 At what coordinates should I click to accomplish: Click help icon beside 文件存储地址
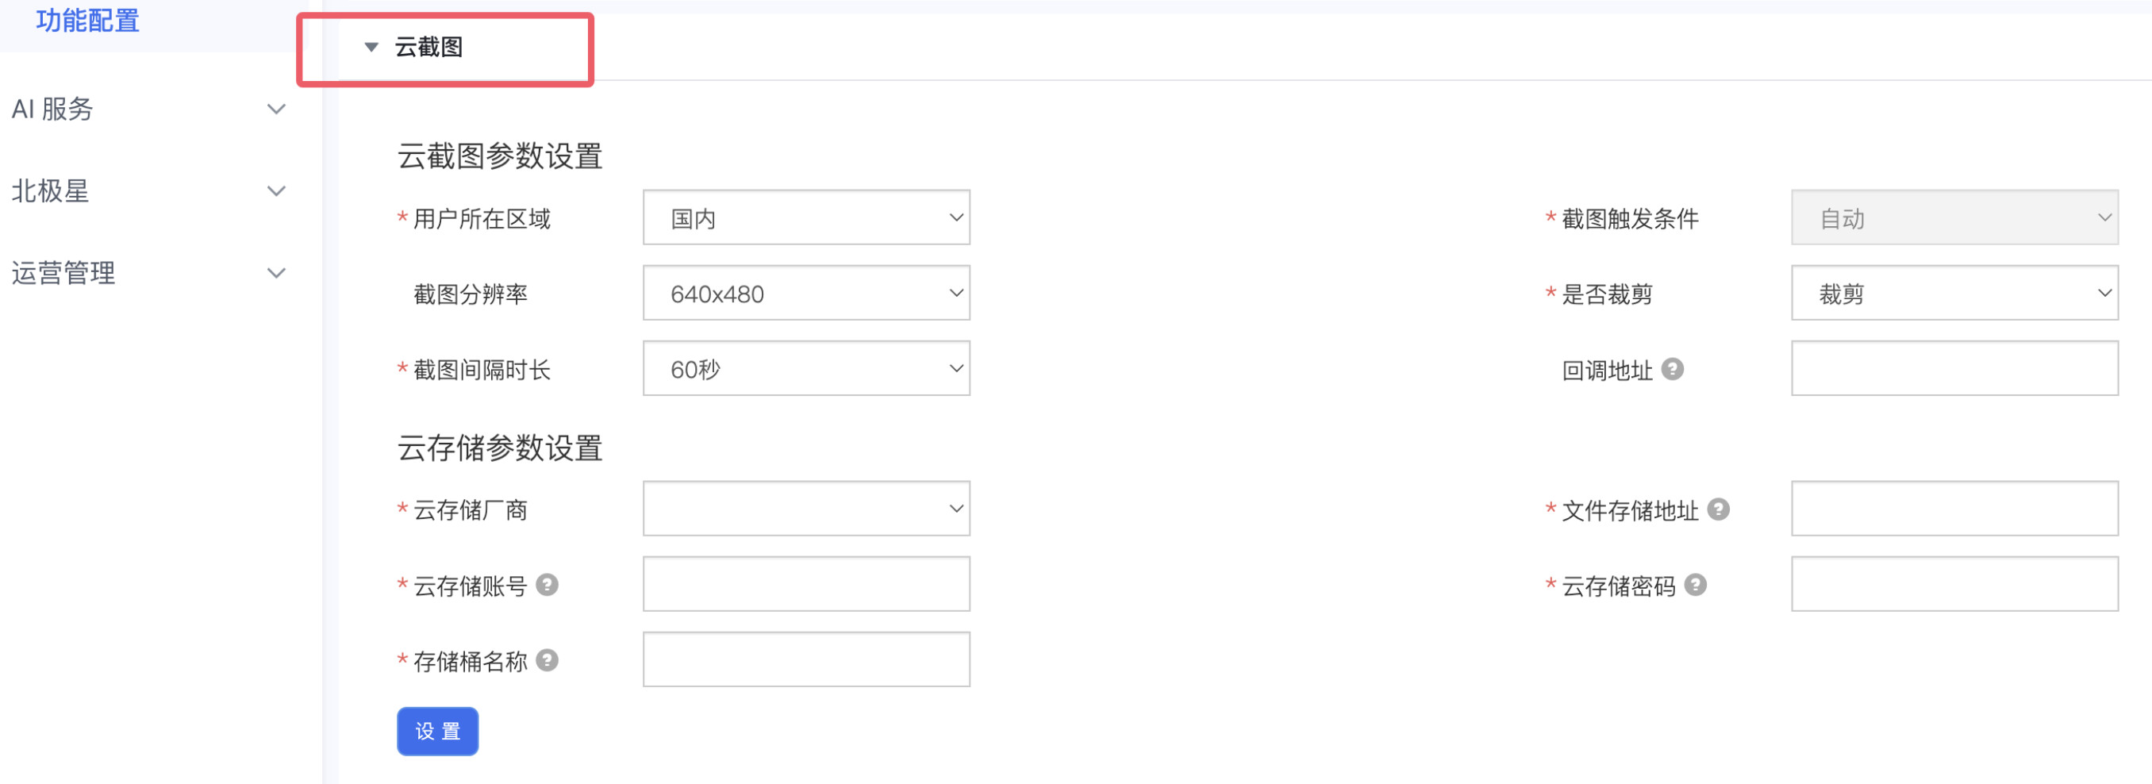(x=1719, y=509)
